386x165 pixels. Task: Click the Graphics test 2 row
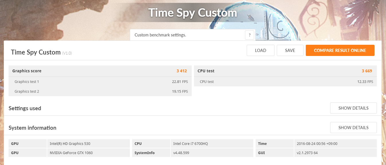coord(100,91)
